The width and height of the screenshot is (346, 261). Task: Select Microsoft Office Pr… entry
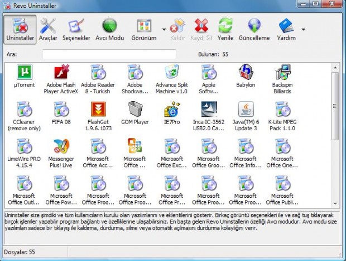(x=172, y=190)
